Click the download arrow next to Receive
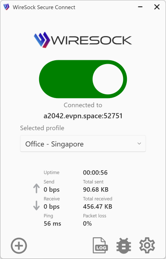 [36, 206]
